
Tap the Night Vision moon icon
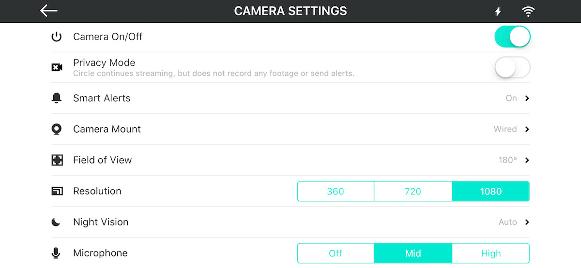pyautogui.click(x=56, y=222)
